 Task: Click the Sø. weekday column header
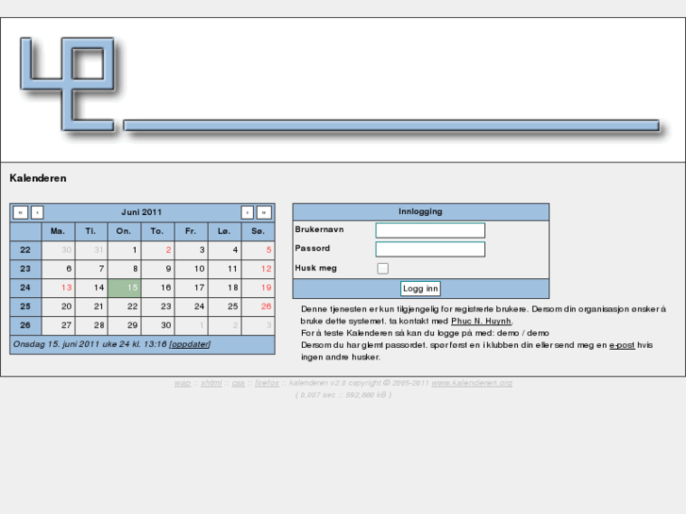(x=259, y=231)
